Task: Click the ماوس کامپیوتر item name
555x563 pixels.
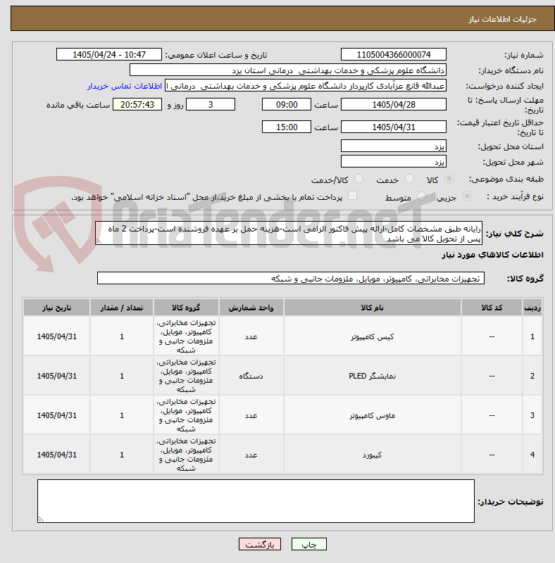Action: [x=373, y=415]
